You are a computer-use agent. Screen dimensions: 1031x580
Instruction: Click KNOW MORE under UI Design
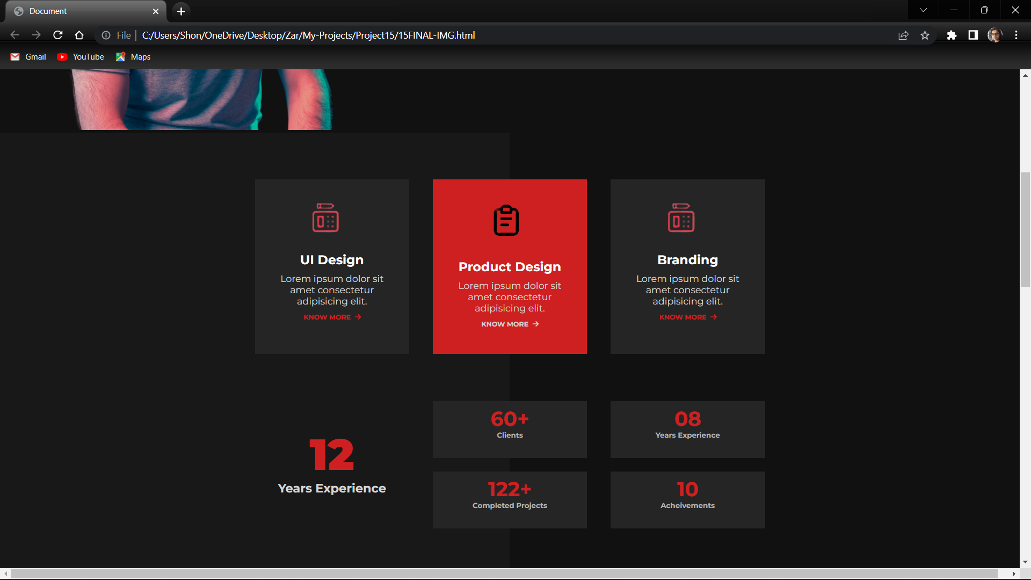(x=327, y=317)
